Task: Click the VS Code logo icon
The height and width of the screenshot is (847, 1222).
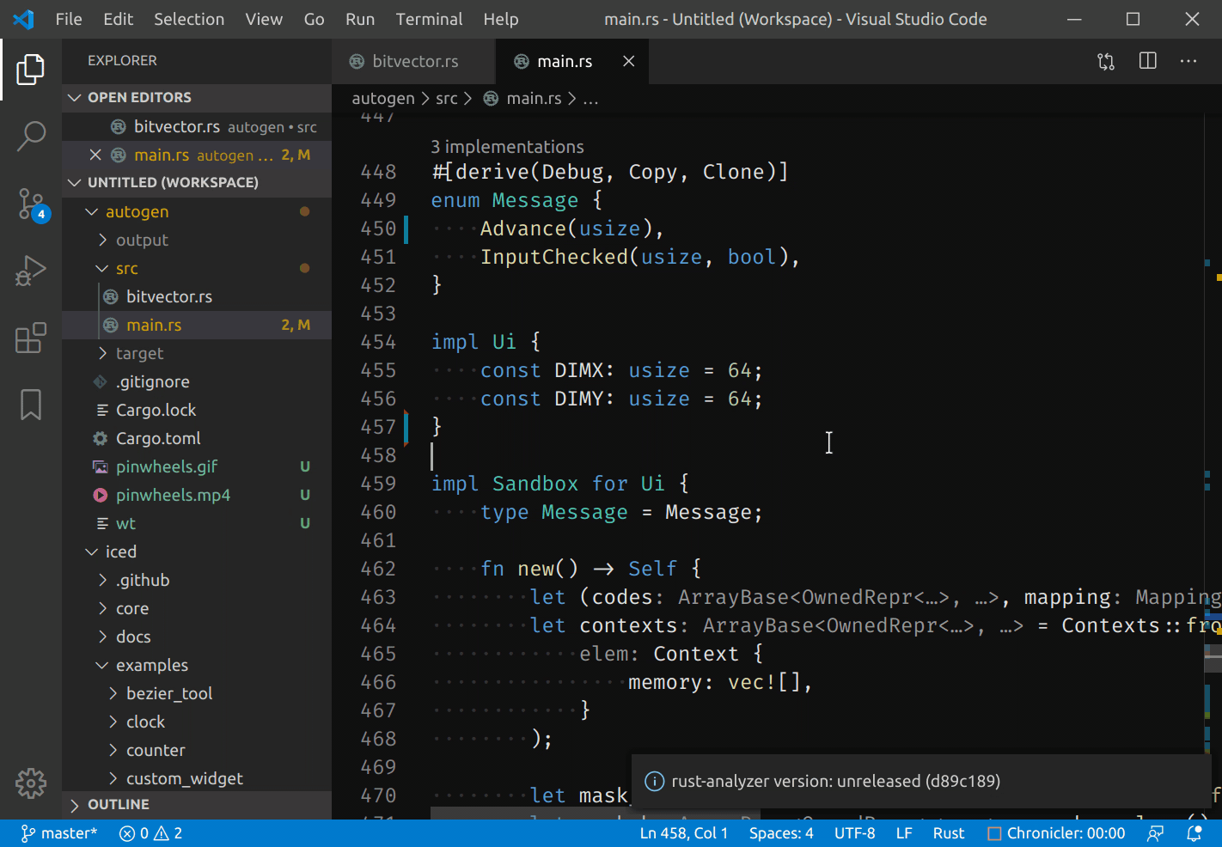Action: pyautogui.click(x=23, y=19)
